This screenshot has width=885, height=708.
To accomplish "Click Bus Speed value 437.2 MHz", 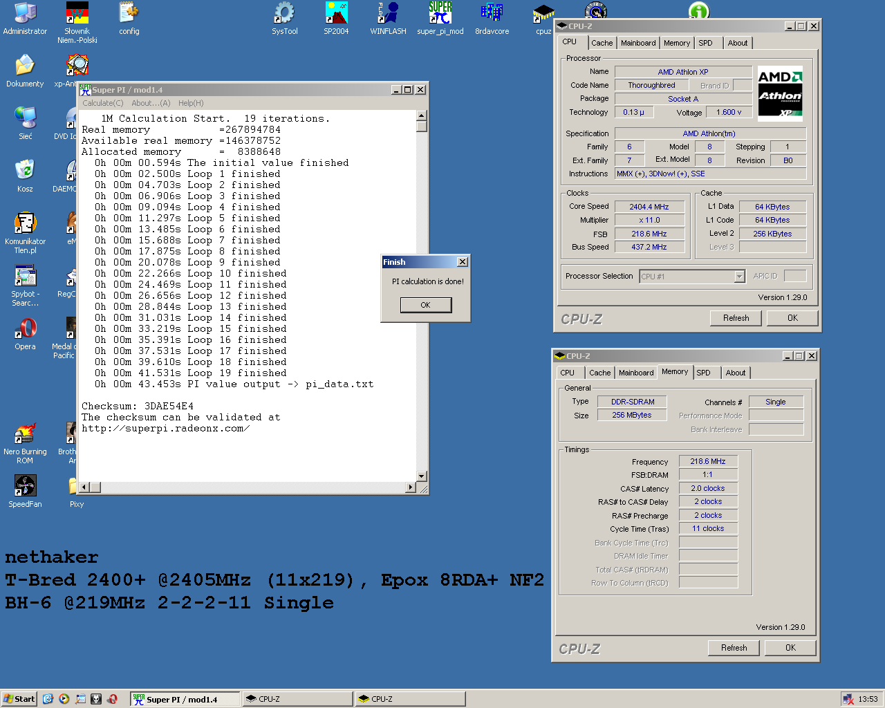I will click(x=649, y=247).
